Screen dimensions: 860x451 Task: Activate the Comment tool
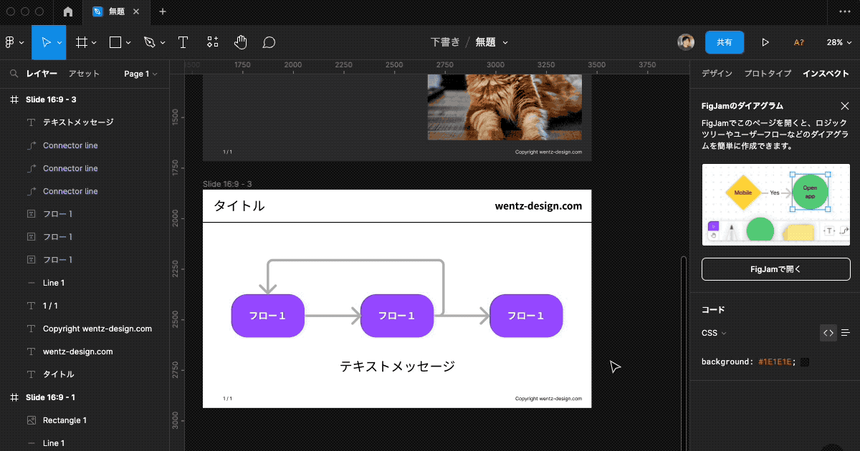269,42
